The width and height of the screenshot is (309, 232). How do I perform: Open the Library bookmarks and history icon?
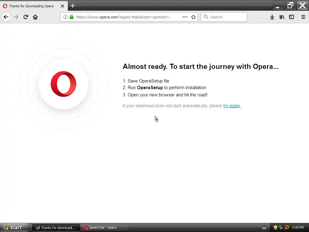(x=282, y=17)
